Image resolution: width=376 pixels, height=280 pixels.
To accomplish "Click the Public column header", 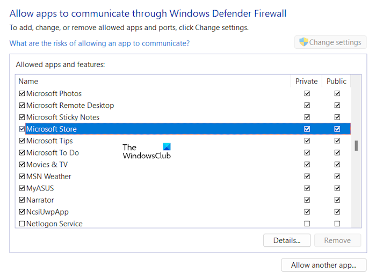I will (x=337, y=81).
